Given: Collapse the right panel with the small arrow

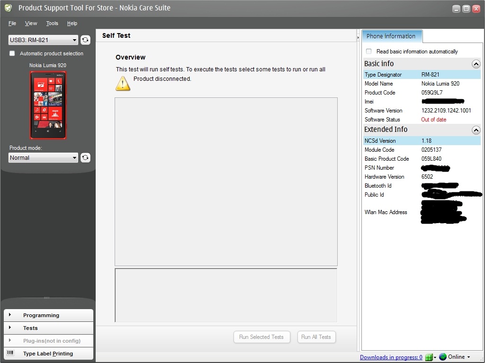Looking at the screenshot, I should pyautogui.click(x=358, y=37).
